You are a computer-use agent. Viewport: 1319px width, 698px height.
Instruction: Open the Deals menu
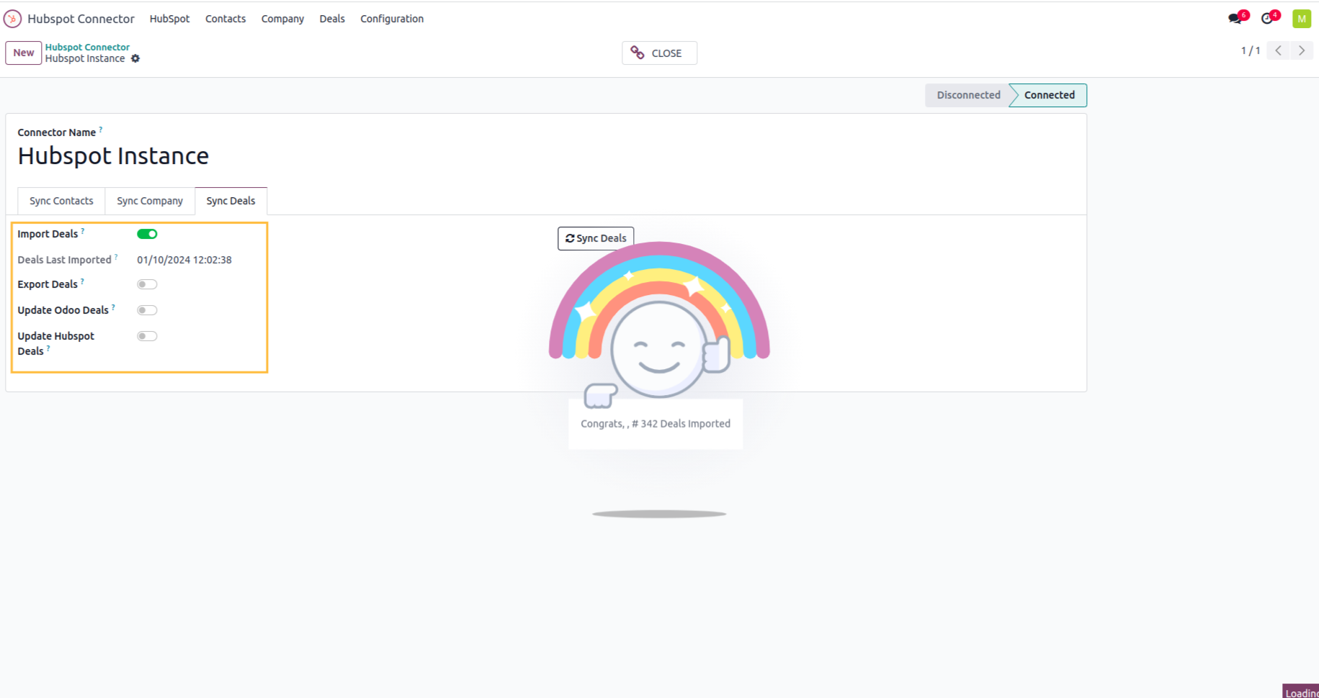click(x=332, y=19)
